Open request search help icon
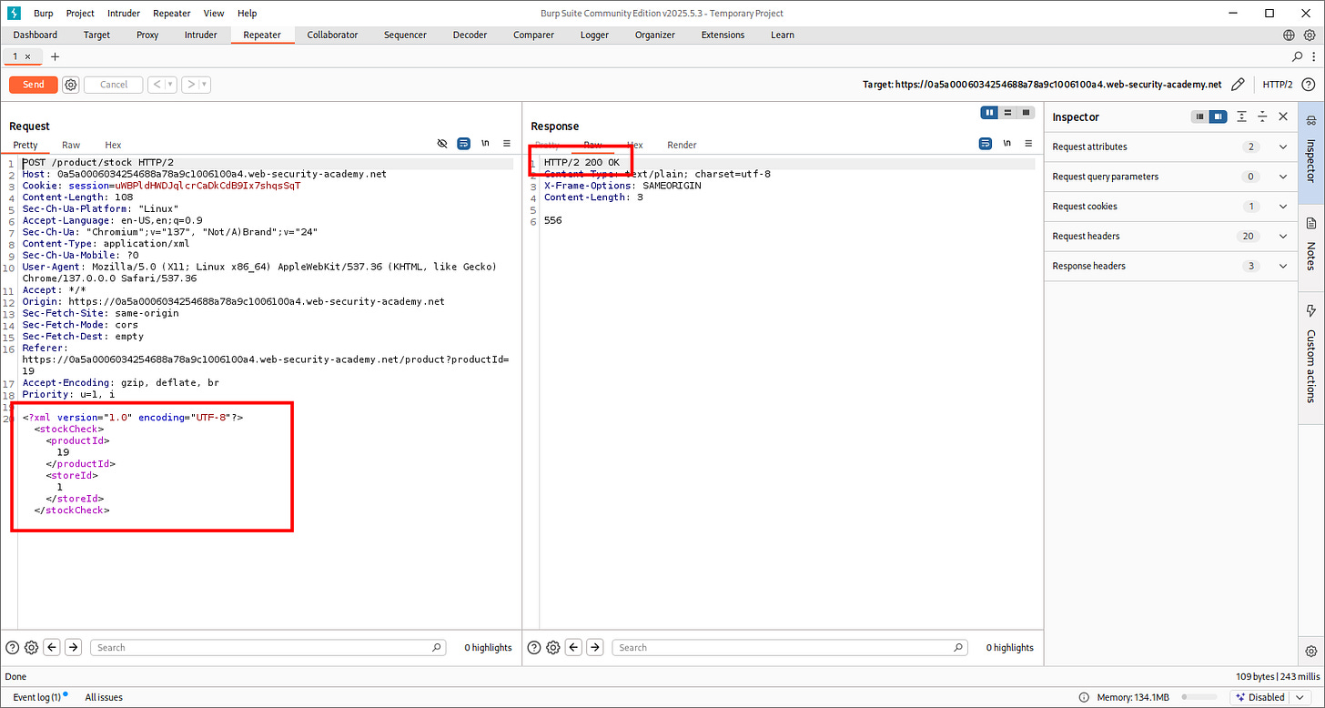The height and width of the screenshot is (708, 1325). click(12, 647)
